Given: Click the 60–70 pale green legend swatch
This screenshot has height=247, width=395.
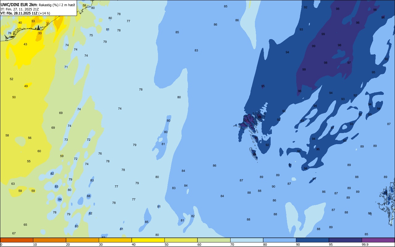Looking at the screenshot, I should [x=214, y=240].
